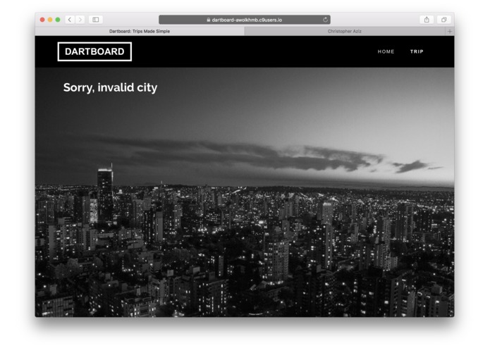Switch to the Christopher Aziz tab
The image size is (490, 348).
tap(345, 31)
